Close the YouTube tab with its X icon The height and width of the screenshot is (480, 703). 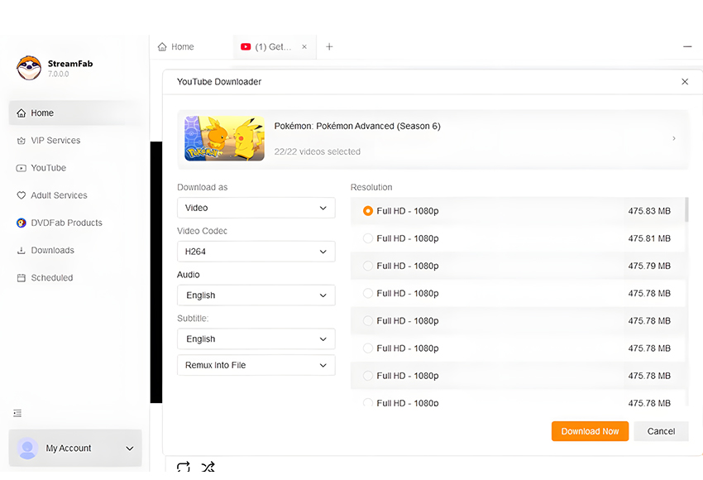pyautogui.click(x=304, y=47)
